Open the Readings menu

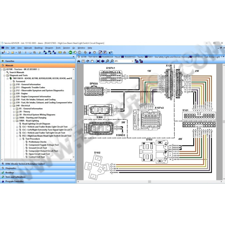coord(39,48)
